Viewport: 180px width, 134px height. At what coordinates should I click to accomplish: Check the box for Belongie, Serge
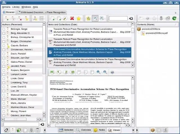click(x=4, y=29)
